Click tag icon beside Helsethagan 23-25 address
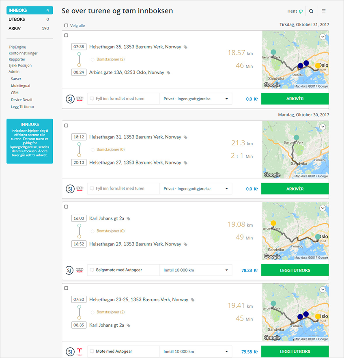The image size is (344, 358). 193,300
